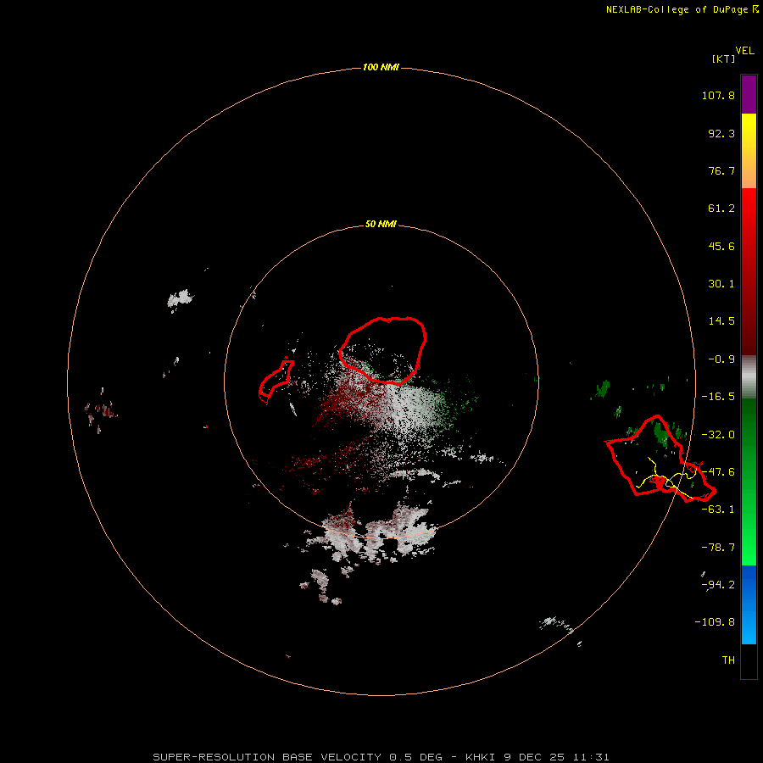Click the large red island outline near radar center
This screenshot has height=763, width=763.
[x=383, y=350]
